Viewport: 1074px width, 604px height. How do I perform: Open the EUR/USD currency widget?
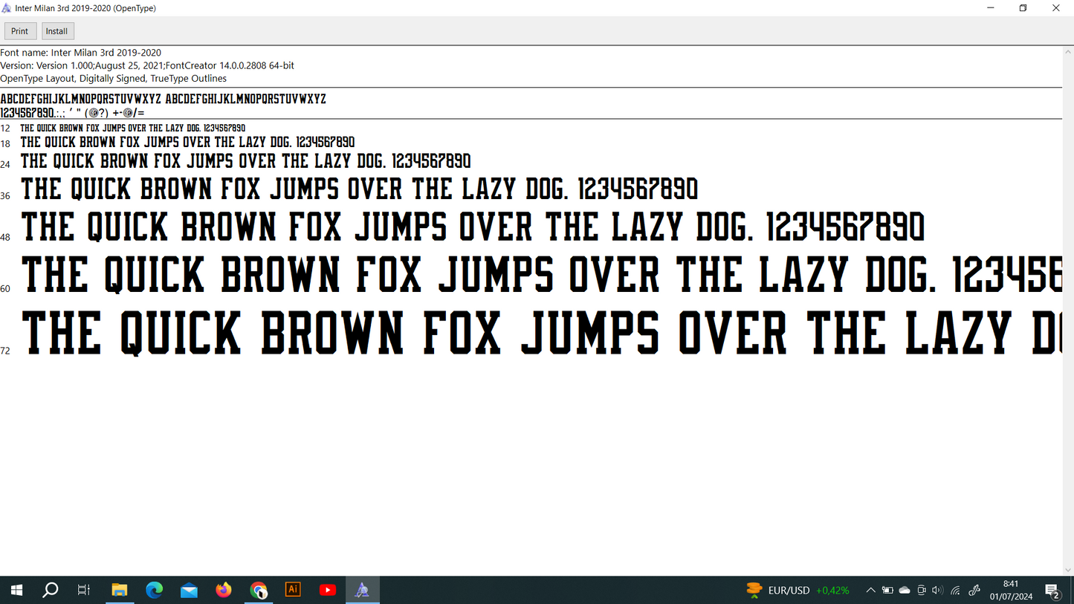tap(798, 591)
